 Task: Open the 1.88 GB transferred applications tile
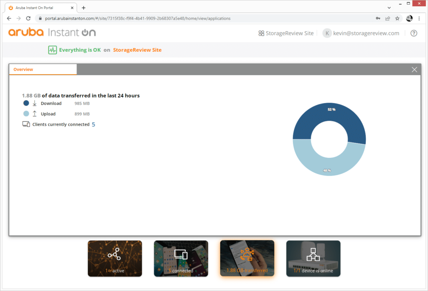coord(247,258)
